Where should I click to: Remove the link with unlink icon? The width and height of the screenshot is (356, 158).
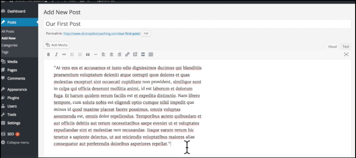(x=135, y=55)
